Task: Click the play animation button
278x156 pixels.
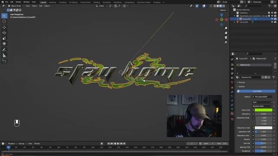Action: coord(118,143)
